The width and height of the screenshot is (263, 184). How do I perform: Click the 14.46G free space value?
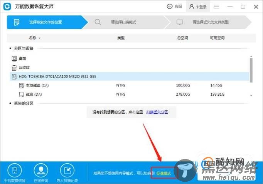tap(216, 85)
